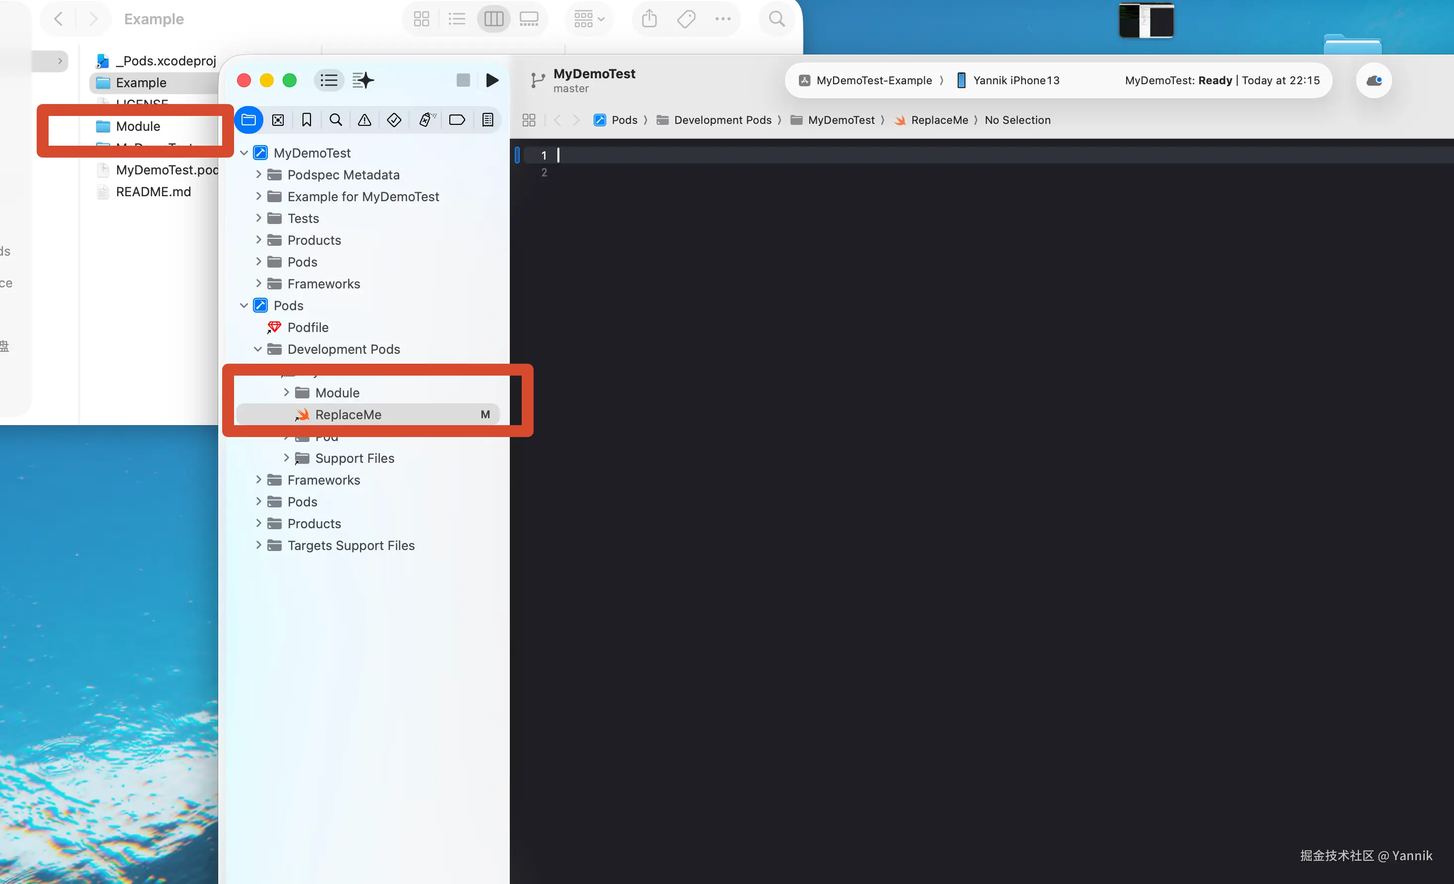The height and width of the screenshot is (884, 1454).
Task: Select the Targets Support Files folder
Action: 351,546
